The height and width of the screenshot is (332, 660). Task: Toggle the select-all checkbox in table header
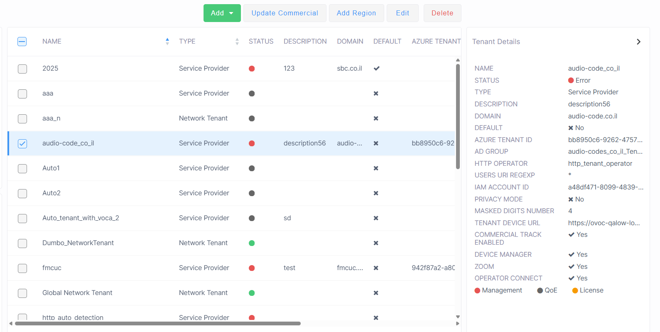tap(22, 42)
